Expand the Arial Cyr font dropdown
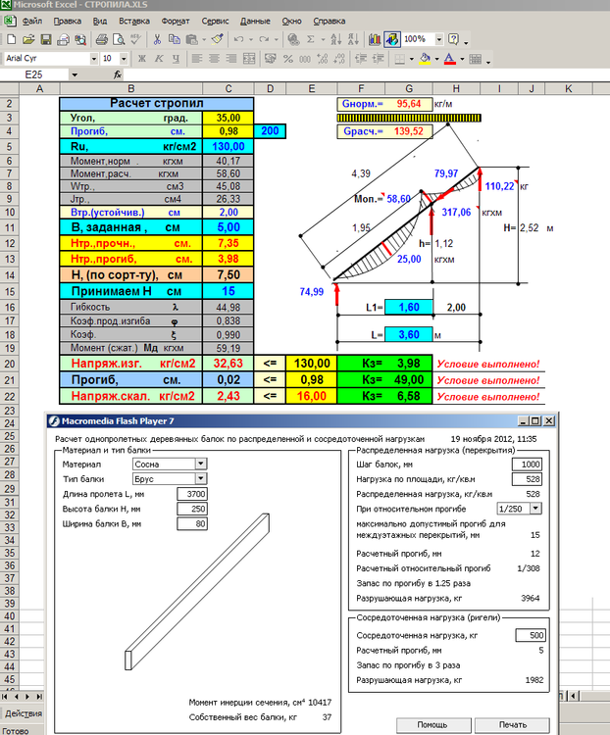The image size is (610, 735). [x=93, y=59]
